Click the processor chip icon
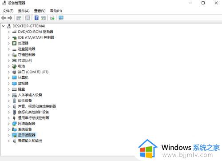222x161 pixels. coord(14,43)
